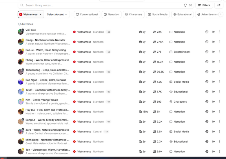This screenshot has width=226, height=159.
Task: Open more options for Giang row
Action: (x=220, y=42)
